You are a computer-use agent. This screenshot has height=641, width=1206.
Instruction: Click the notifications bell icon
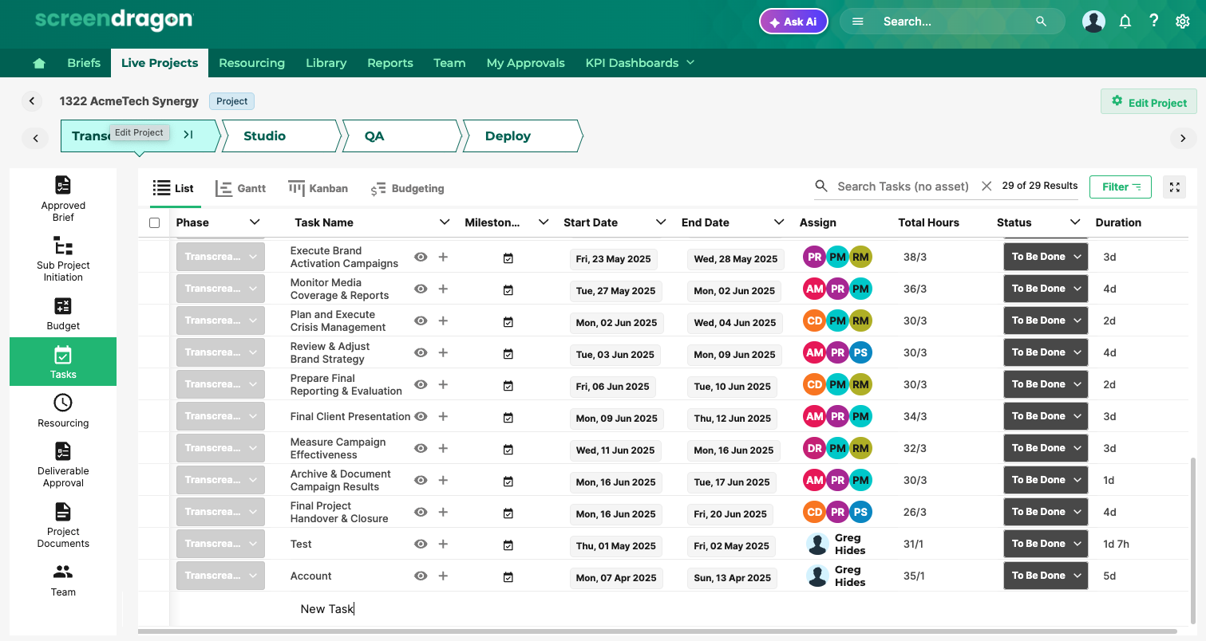(1125, 22)
